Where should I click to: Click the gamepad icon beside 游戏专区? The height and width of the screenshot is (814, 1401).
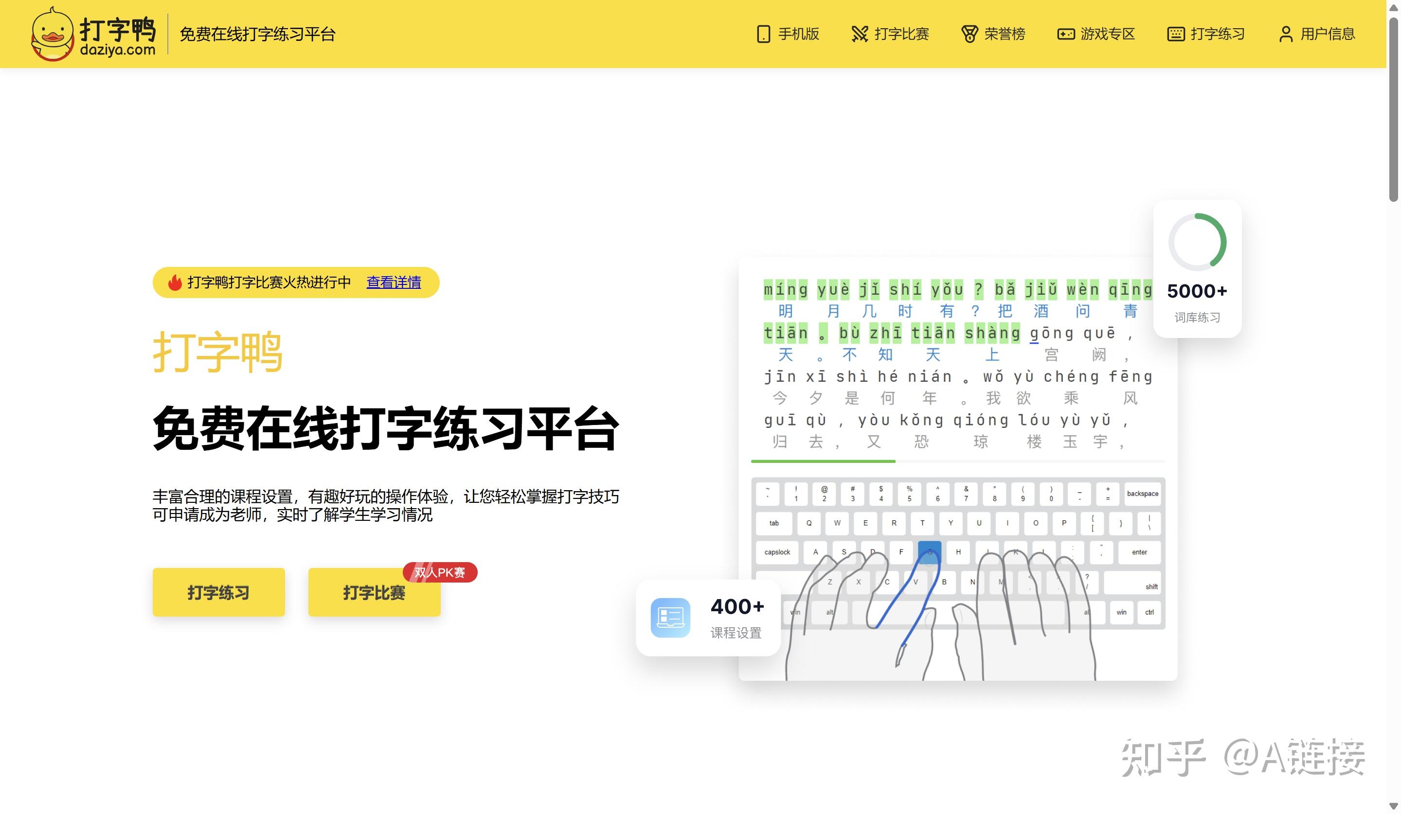point(1066,34)
